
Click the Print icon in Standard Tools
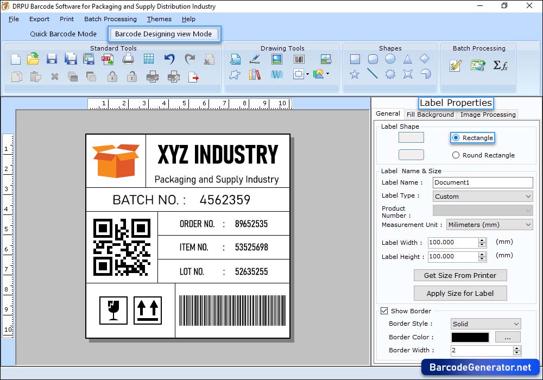coord(127,59)
